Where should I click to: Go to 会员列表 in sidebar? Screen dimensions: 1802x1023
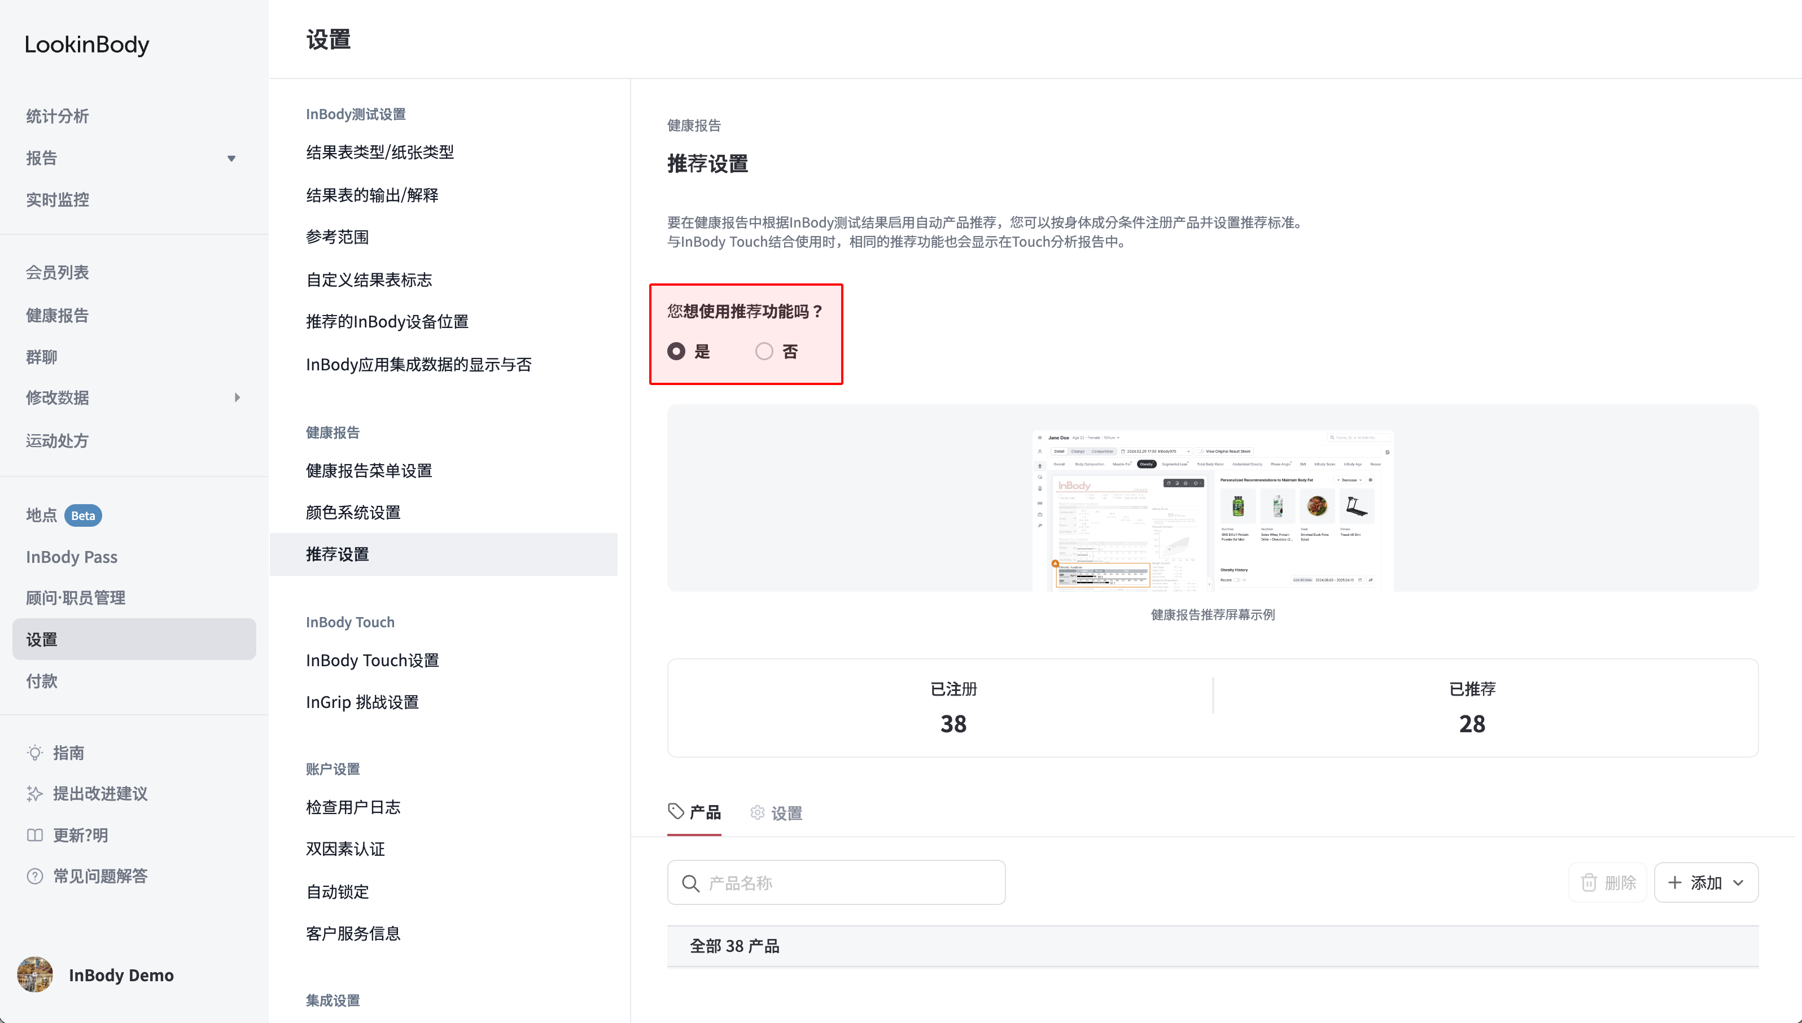(58, 273)
